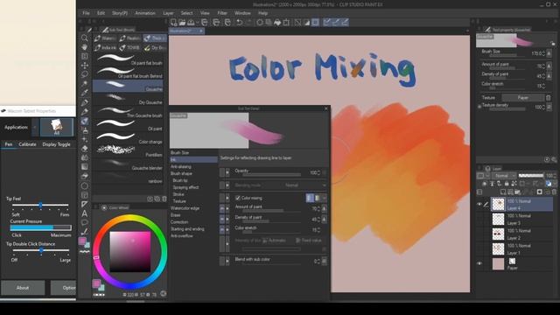Add new sub tool icon
Screen dimensions: 560x315
tap(150, 199)
